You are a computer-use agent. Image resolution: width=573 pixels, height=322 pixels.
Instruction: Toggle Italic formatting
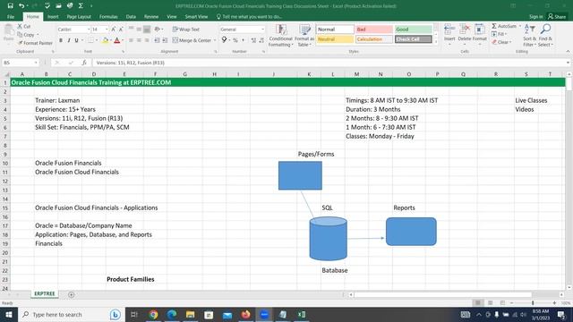69,40
